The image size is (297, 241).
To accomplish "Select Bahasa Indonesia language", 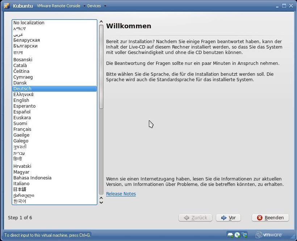I will 55,178.
